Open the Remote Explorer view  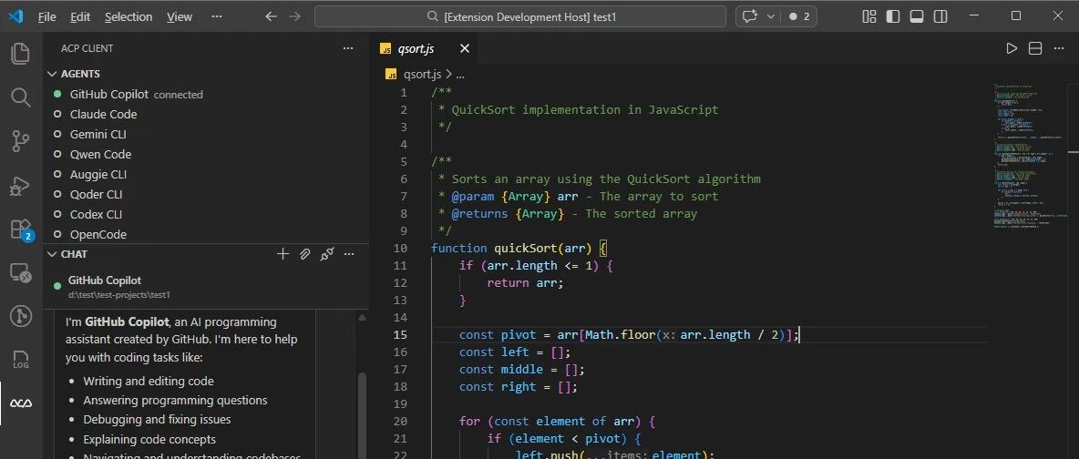pyautogui.click(x=21, y=273)
